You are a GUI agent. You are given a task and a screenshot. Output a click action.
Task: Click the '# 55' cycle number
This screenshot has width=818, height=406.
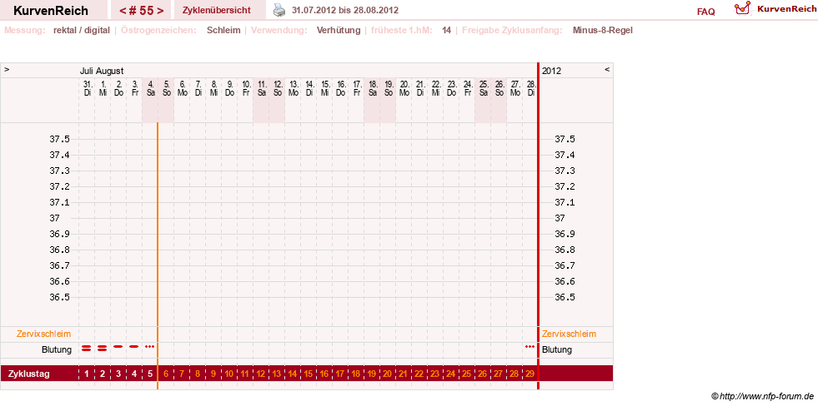pyautogui.click(x=141, y=11)
